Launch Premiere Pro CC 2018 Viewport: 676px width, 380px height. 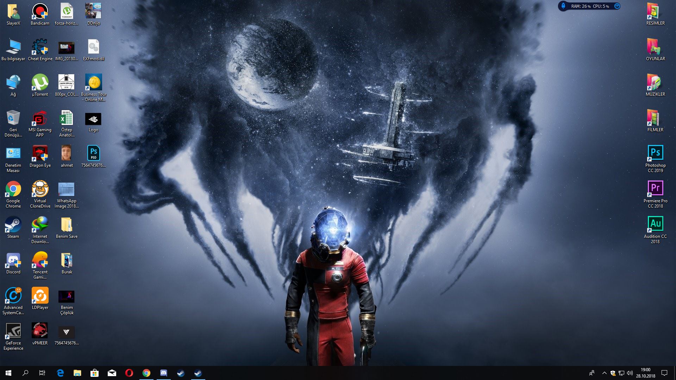click(655, 194)
